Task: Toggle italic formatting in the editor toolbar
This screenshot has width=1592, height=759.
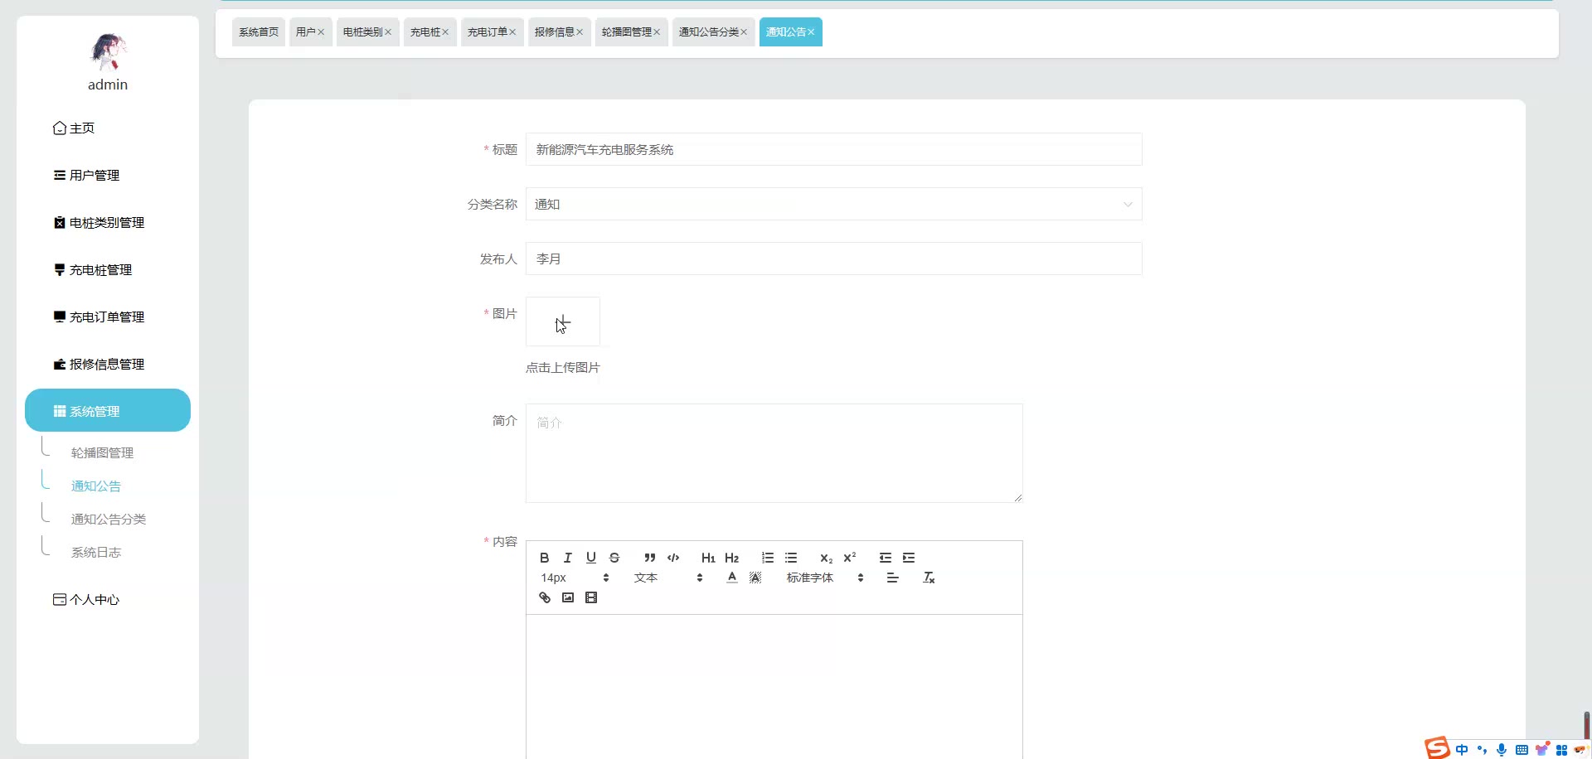Action: point(568,558)
